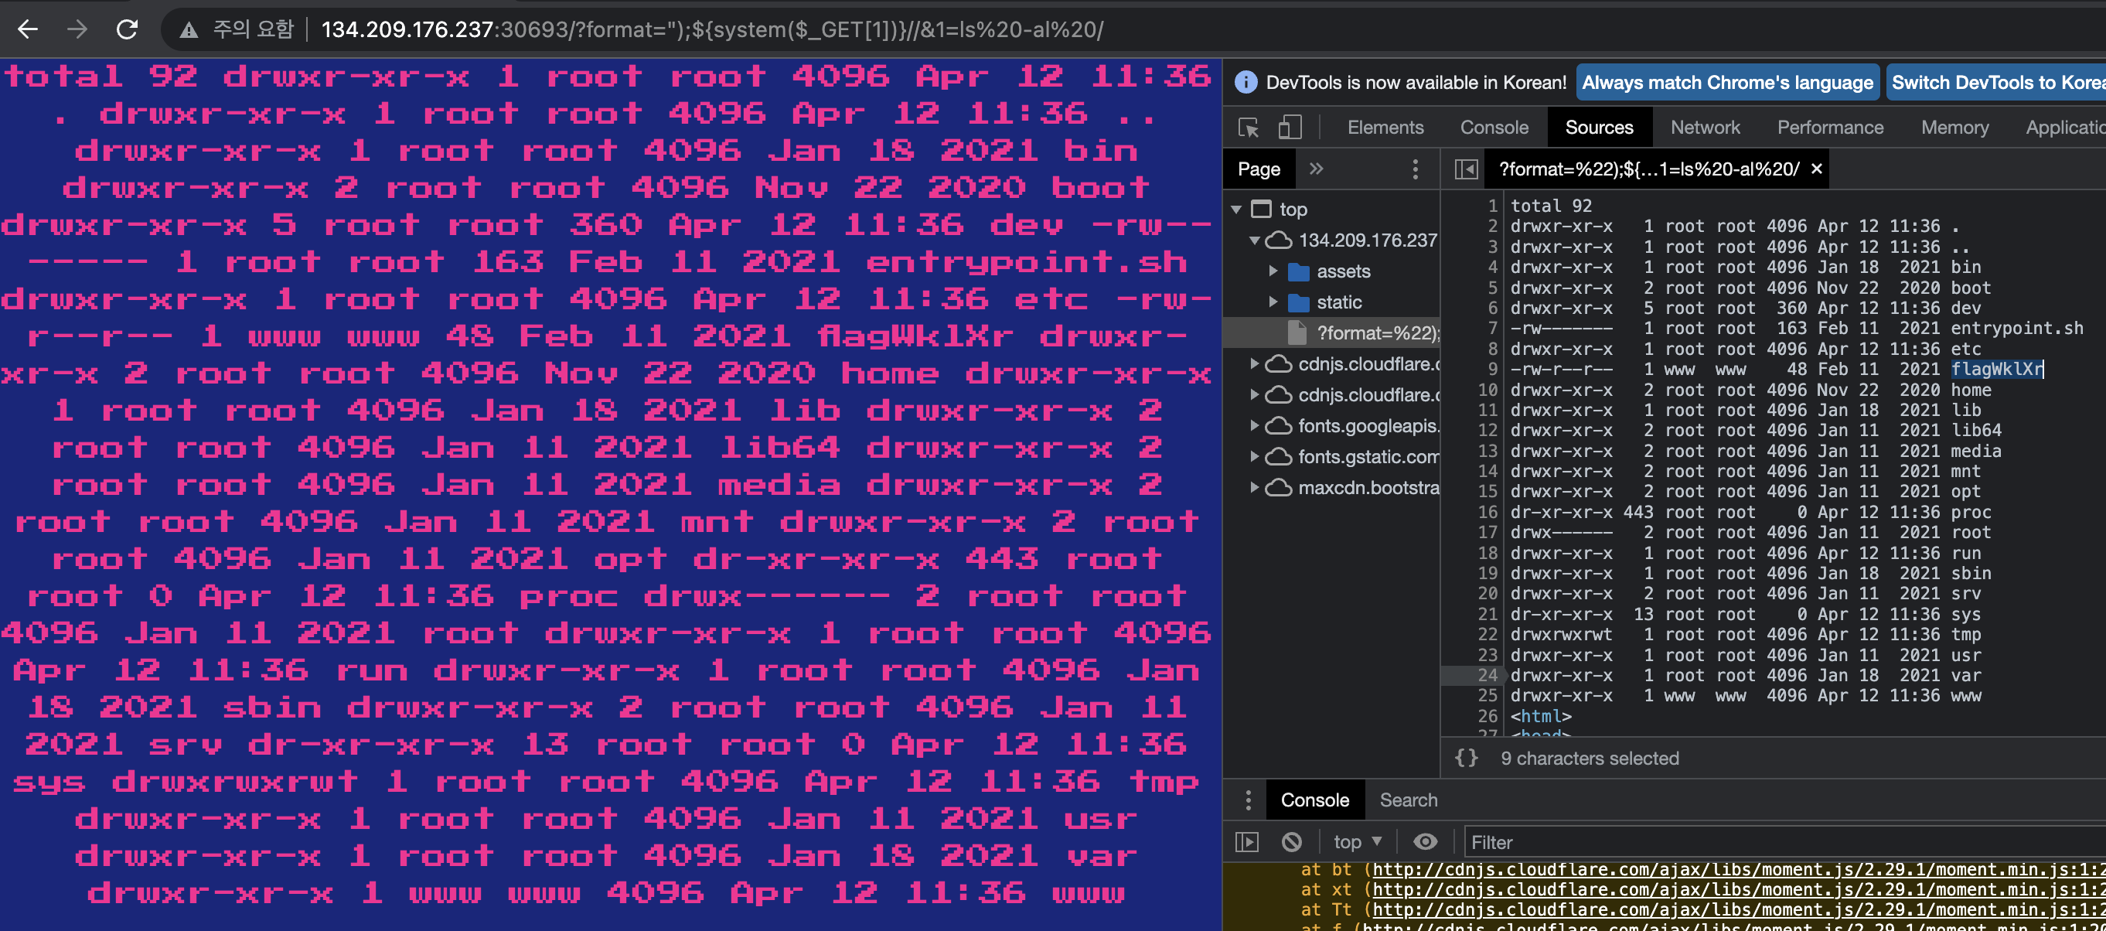Click the <html> tag on line 26
The height and width of the screenshot is (931, 2106).
point(1540,717)
